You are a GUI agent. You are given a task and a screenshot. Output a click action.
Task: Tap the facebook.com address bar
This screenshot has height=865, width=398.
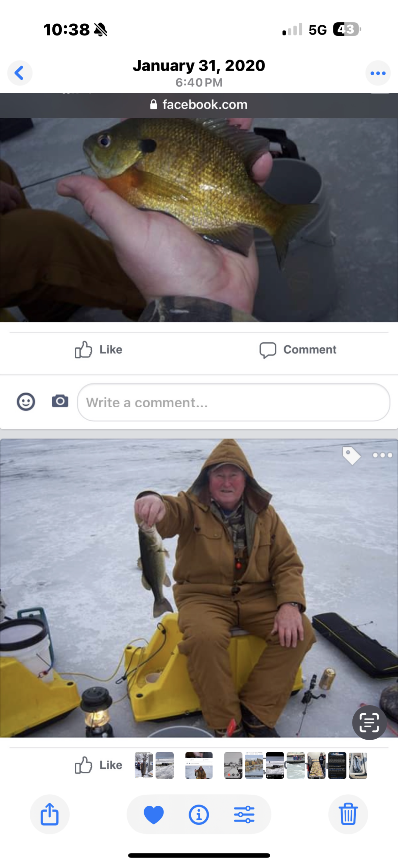[x=199, y=105]
